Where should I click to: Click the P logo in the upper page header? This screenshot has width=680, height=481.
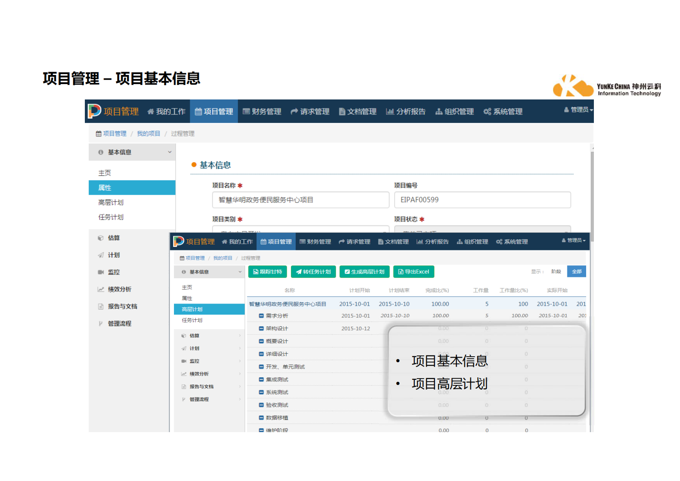(94, 111)
